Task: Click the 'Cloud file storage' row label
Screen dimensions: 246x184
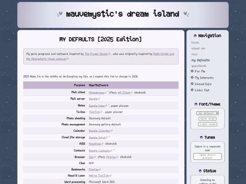Action: 73,137
